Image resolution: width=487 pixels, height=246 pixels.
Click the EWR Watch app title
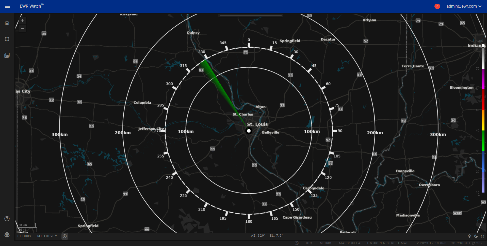point(32,6)
